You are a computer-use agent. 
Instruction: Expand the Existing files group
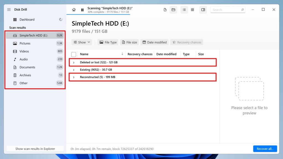click(74, 70)
